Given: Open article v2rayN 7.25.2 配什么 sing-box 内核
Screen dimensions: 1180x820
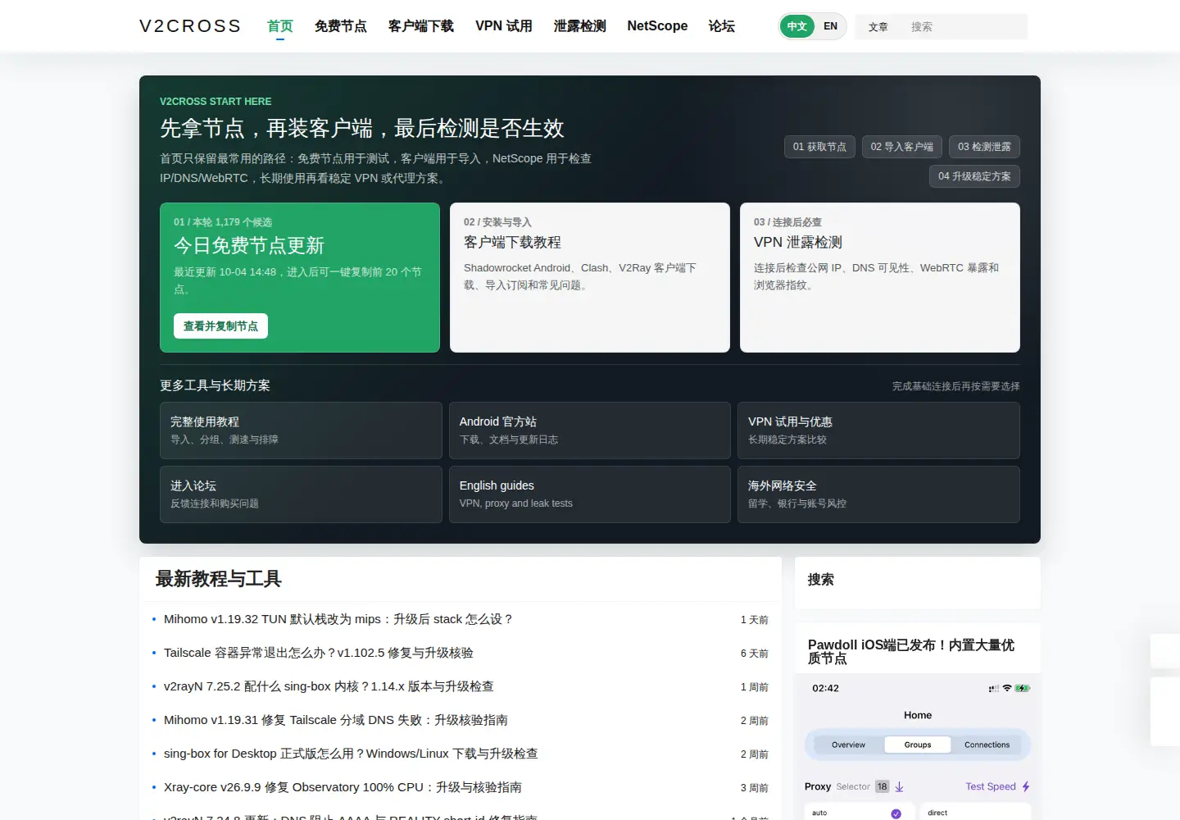Looking at the screenshot, I should (329, 686).
